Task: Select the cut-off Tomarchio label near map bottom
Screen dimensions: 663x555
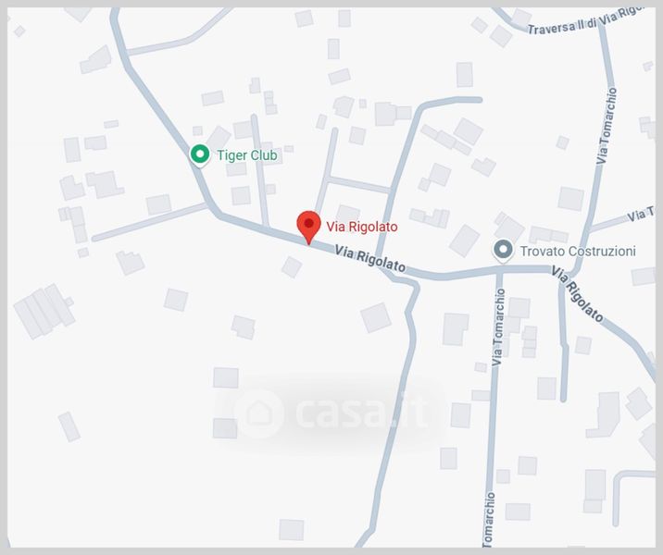Action: [488, 520]
